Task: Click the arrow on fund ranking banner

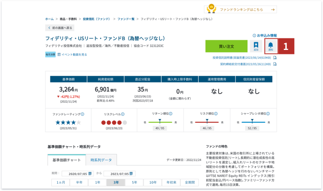Action: (273, 10)
